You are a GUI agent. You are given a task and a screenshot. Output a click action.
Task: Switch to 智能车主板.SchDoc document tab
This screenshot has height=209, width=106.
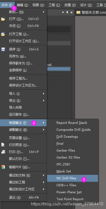(x=91, y=13)
